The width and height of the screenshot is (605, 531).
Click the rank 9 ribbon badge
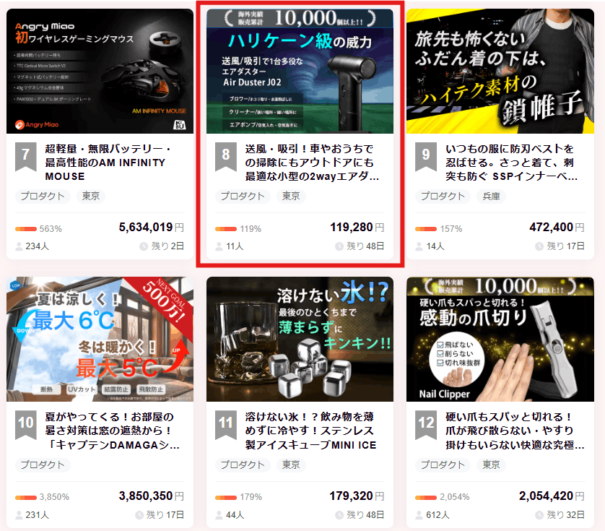pos(426,155)
